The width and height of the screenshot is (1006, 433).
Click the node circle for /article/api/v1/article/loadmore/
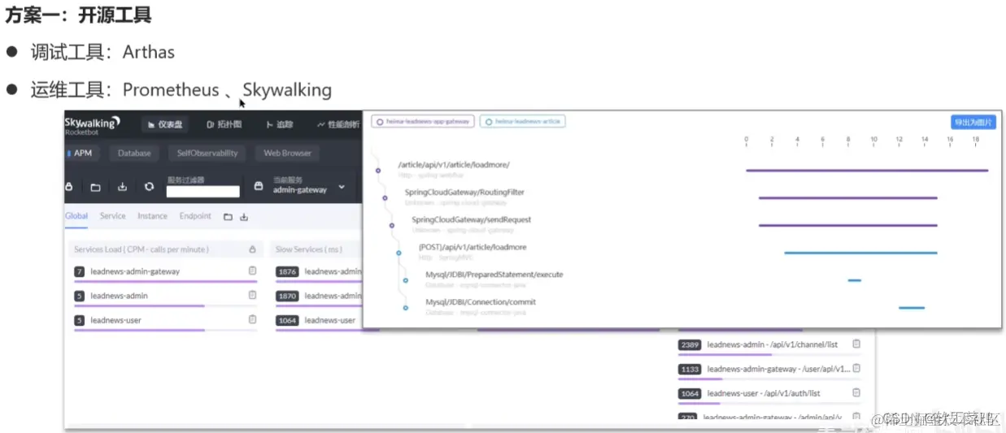378,171
